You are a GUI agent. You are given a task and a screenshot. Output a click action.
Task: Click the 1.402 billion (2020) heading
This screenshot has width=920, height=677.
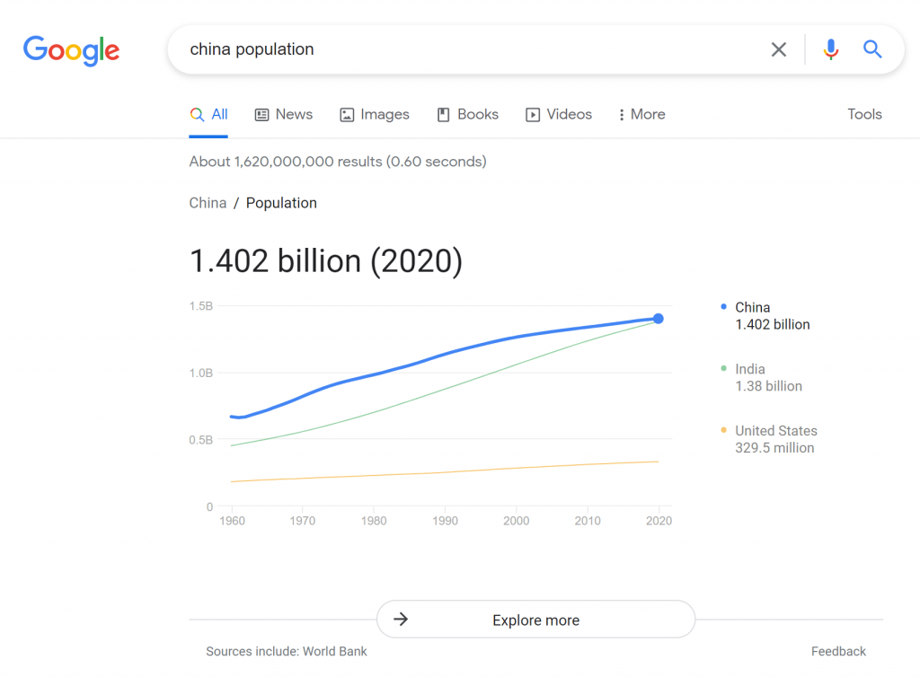pos(326,261)
